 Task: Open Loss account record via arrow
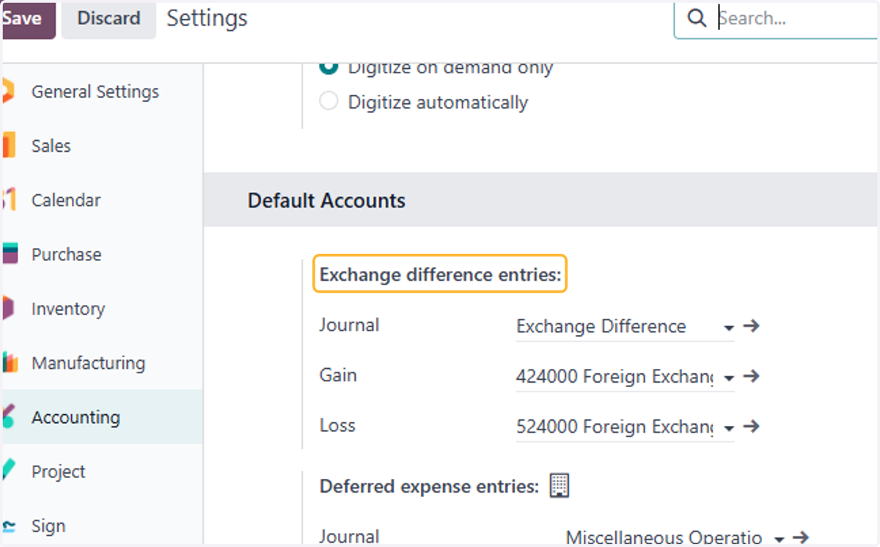(x=751, y=427)
